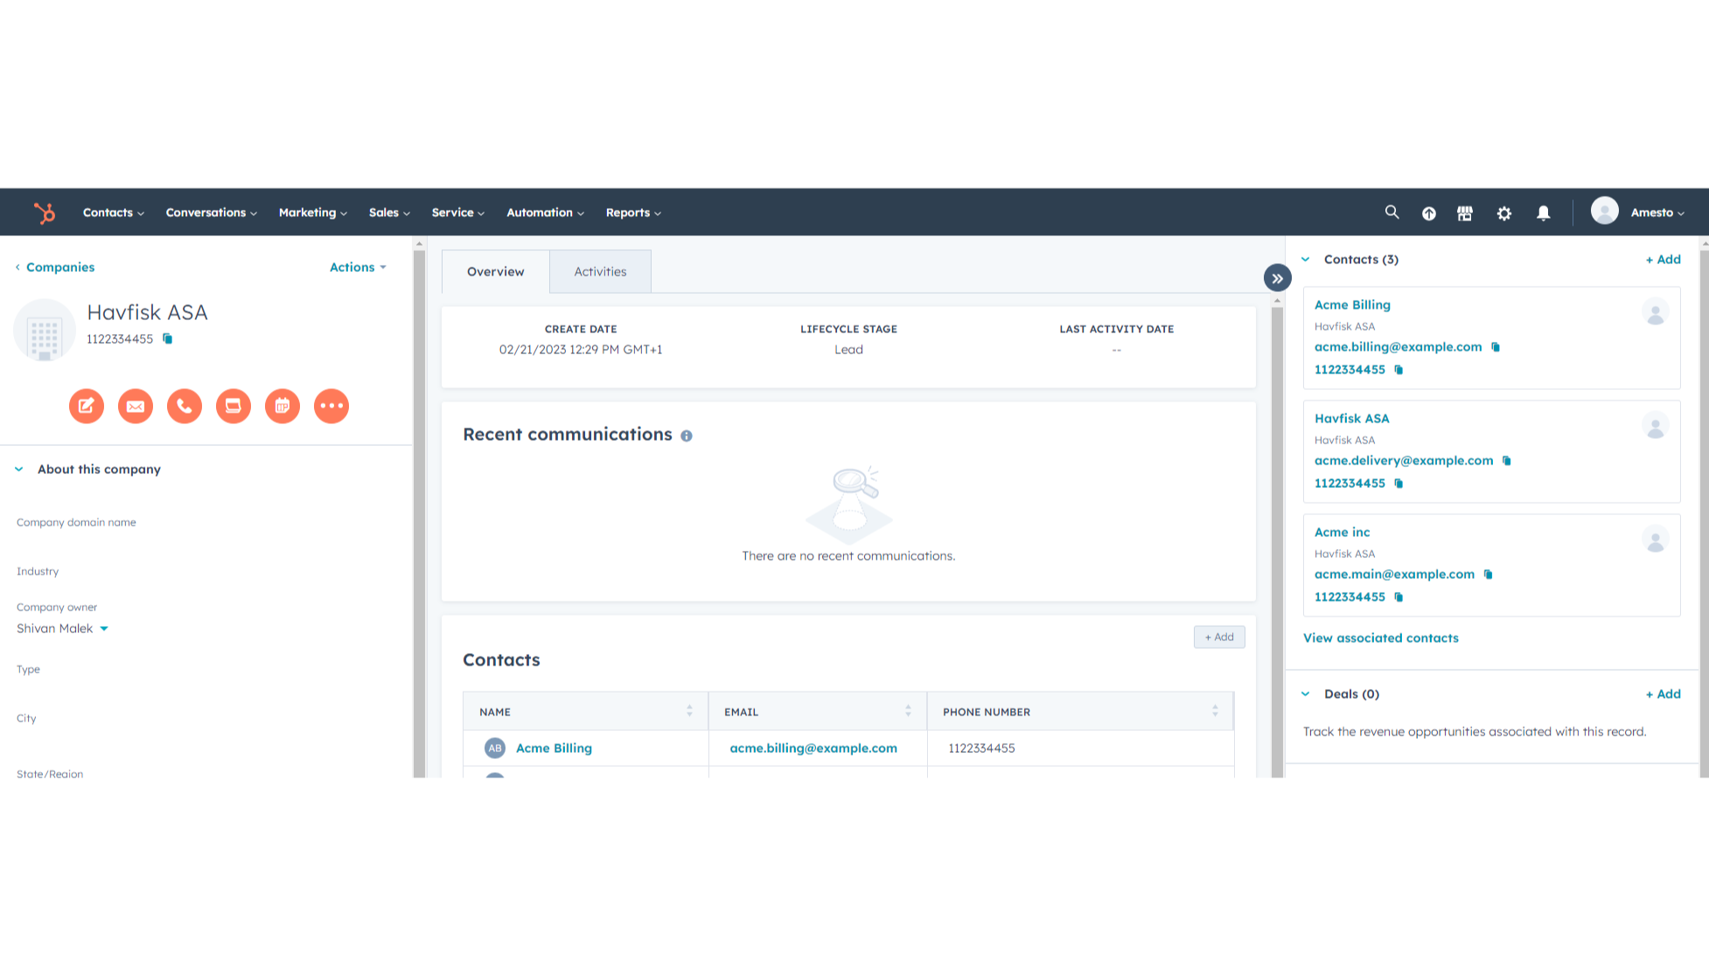
Task: Click Add in the Deals sidebar header
Action: point(1664,694)
